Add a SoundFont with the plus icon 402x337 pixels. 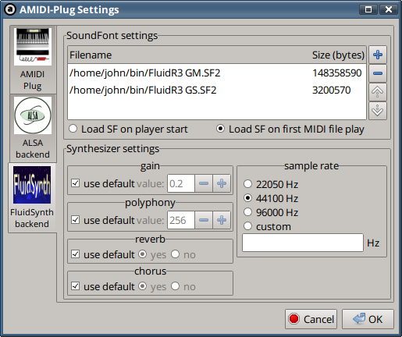click(378, 55)
